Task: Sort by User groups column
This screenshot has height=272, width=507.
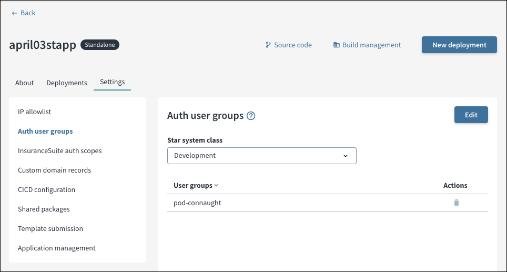Action: pos(196,186)
